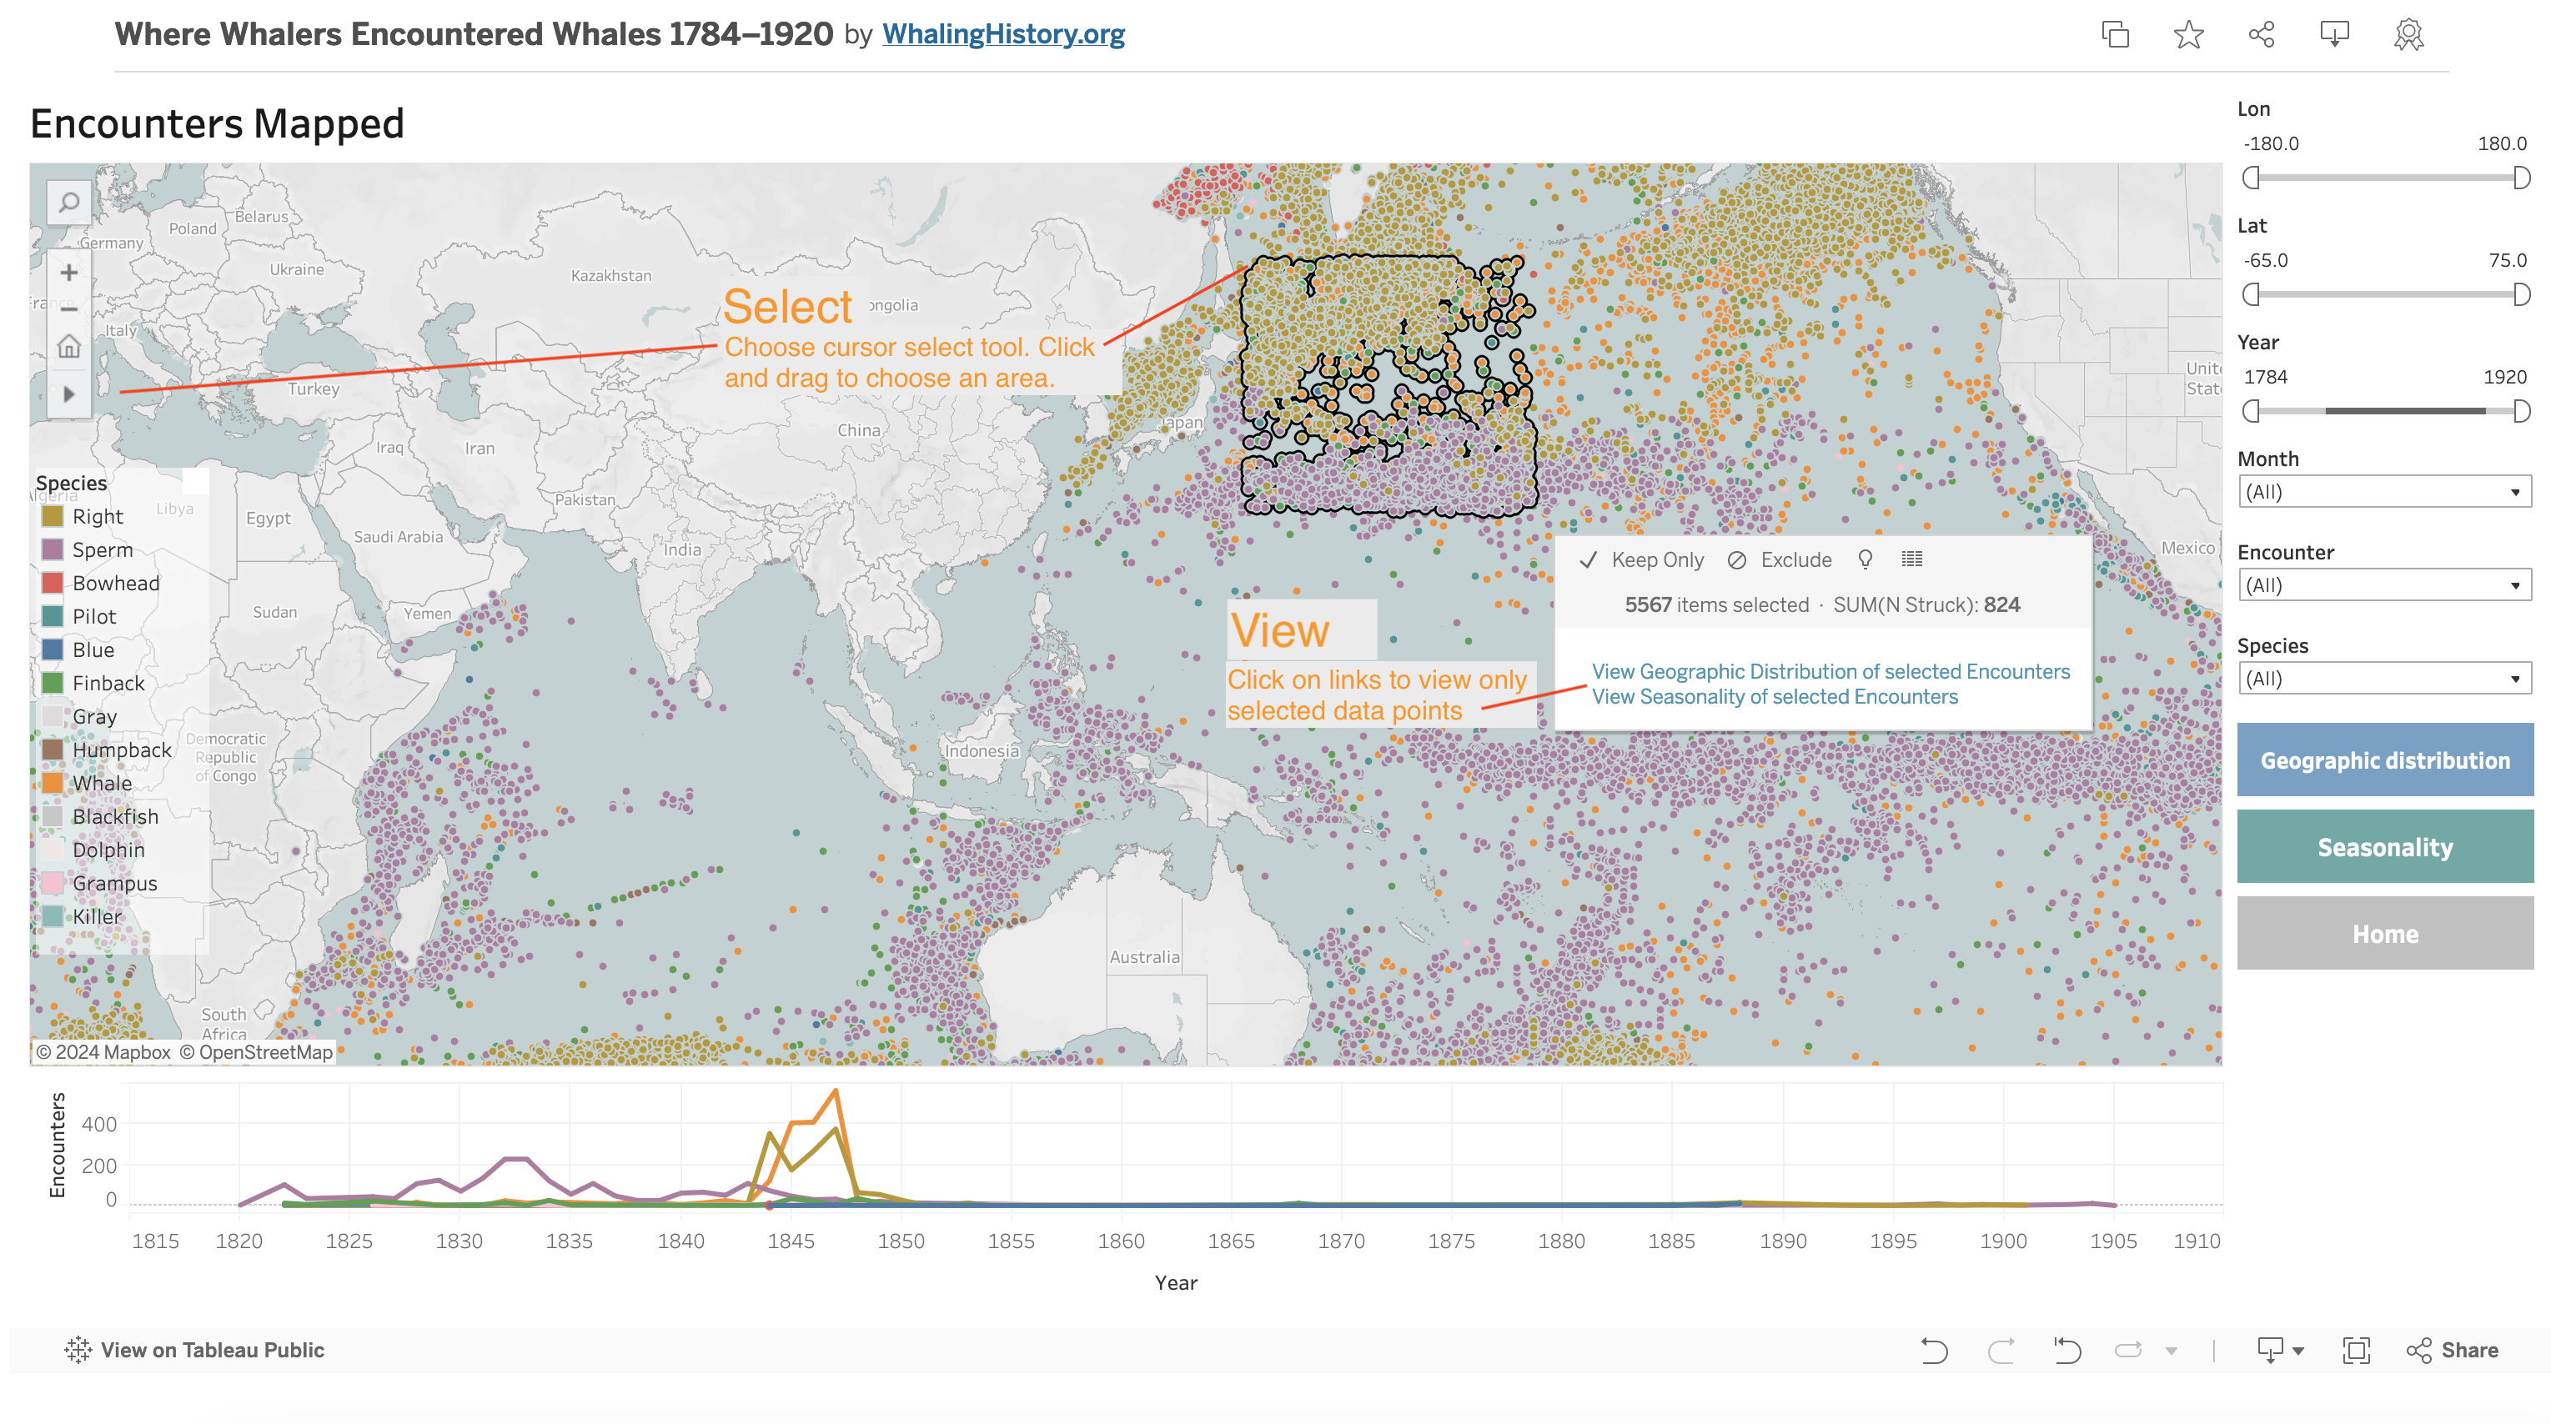The height and width of the screenshot is (1424, 2551).
Task: Zoom in with the map plus button
Action: point(68,273)
